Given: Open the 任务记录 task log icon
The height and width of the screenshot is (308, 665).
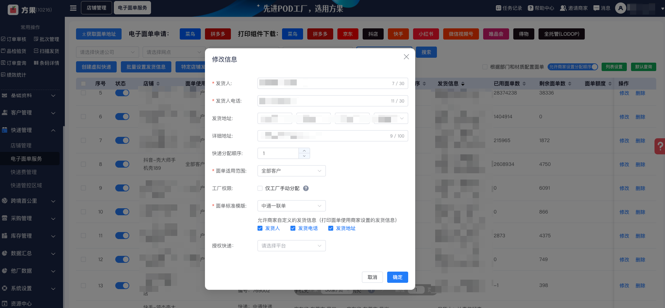Looking at the screenshot, I should tap(499, 8).
